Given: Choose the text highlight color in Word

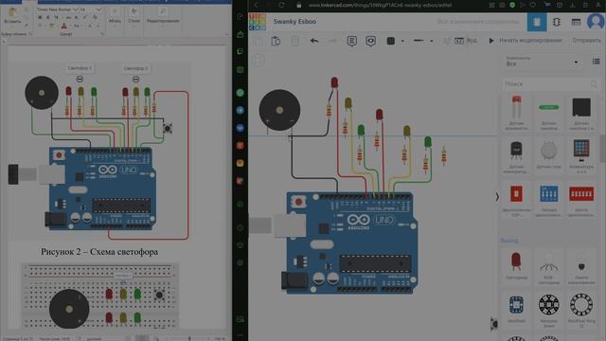Looking at the screenshot, I should (x=52, y=26).
